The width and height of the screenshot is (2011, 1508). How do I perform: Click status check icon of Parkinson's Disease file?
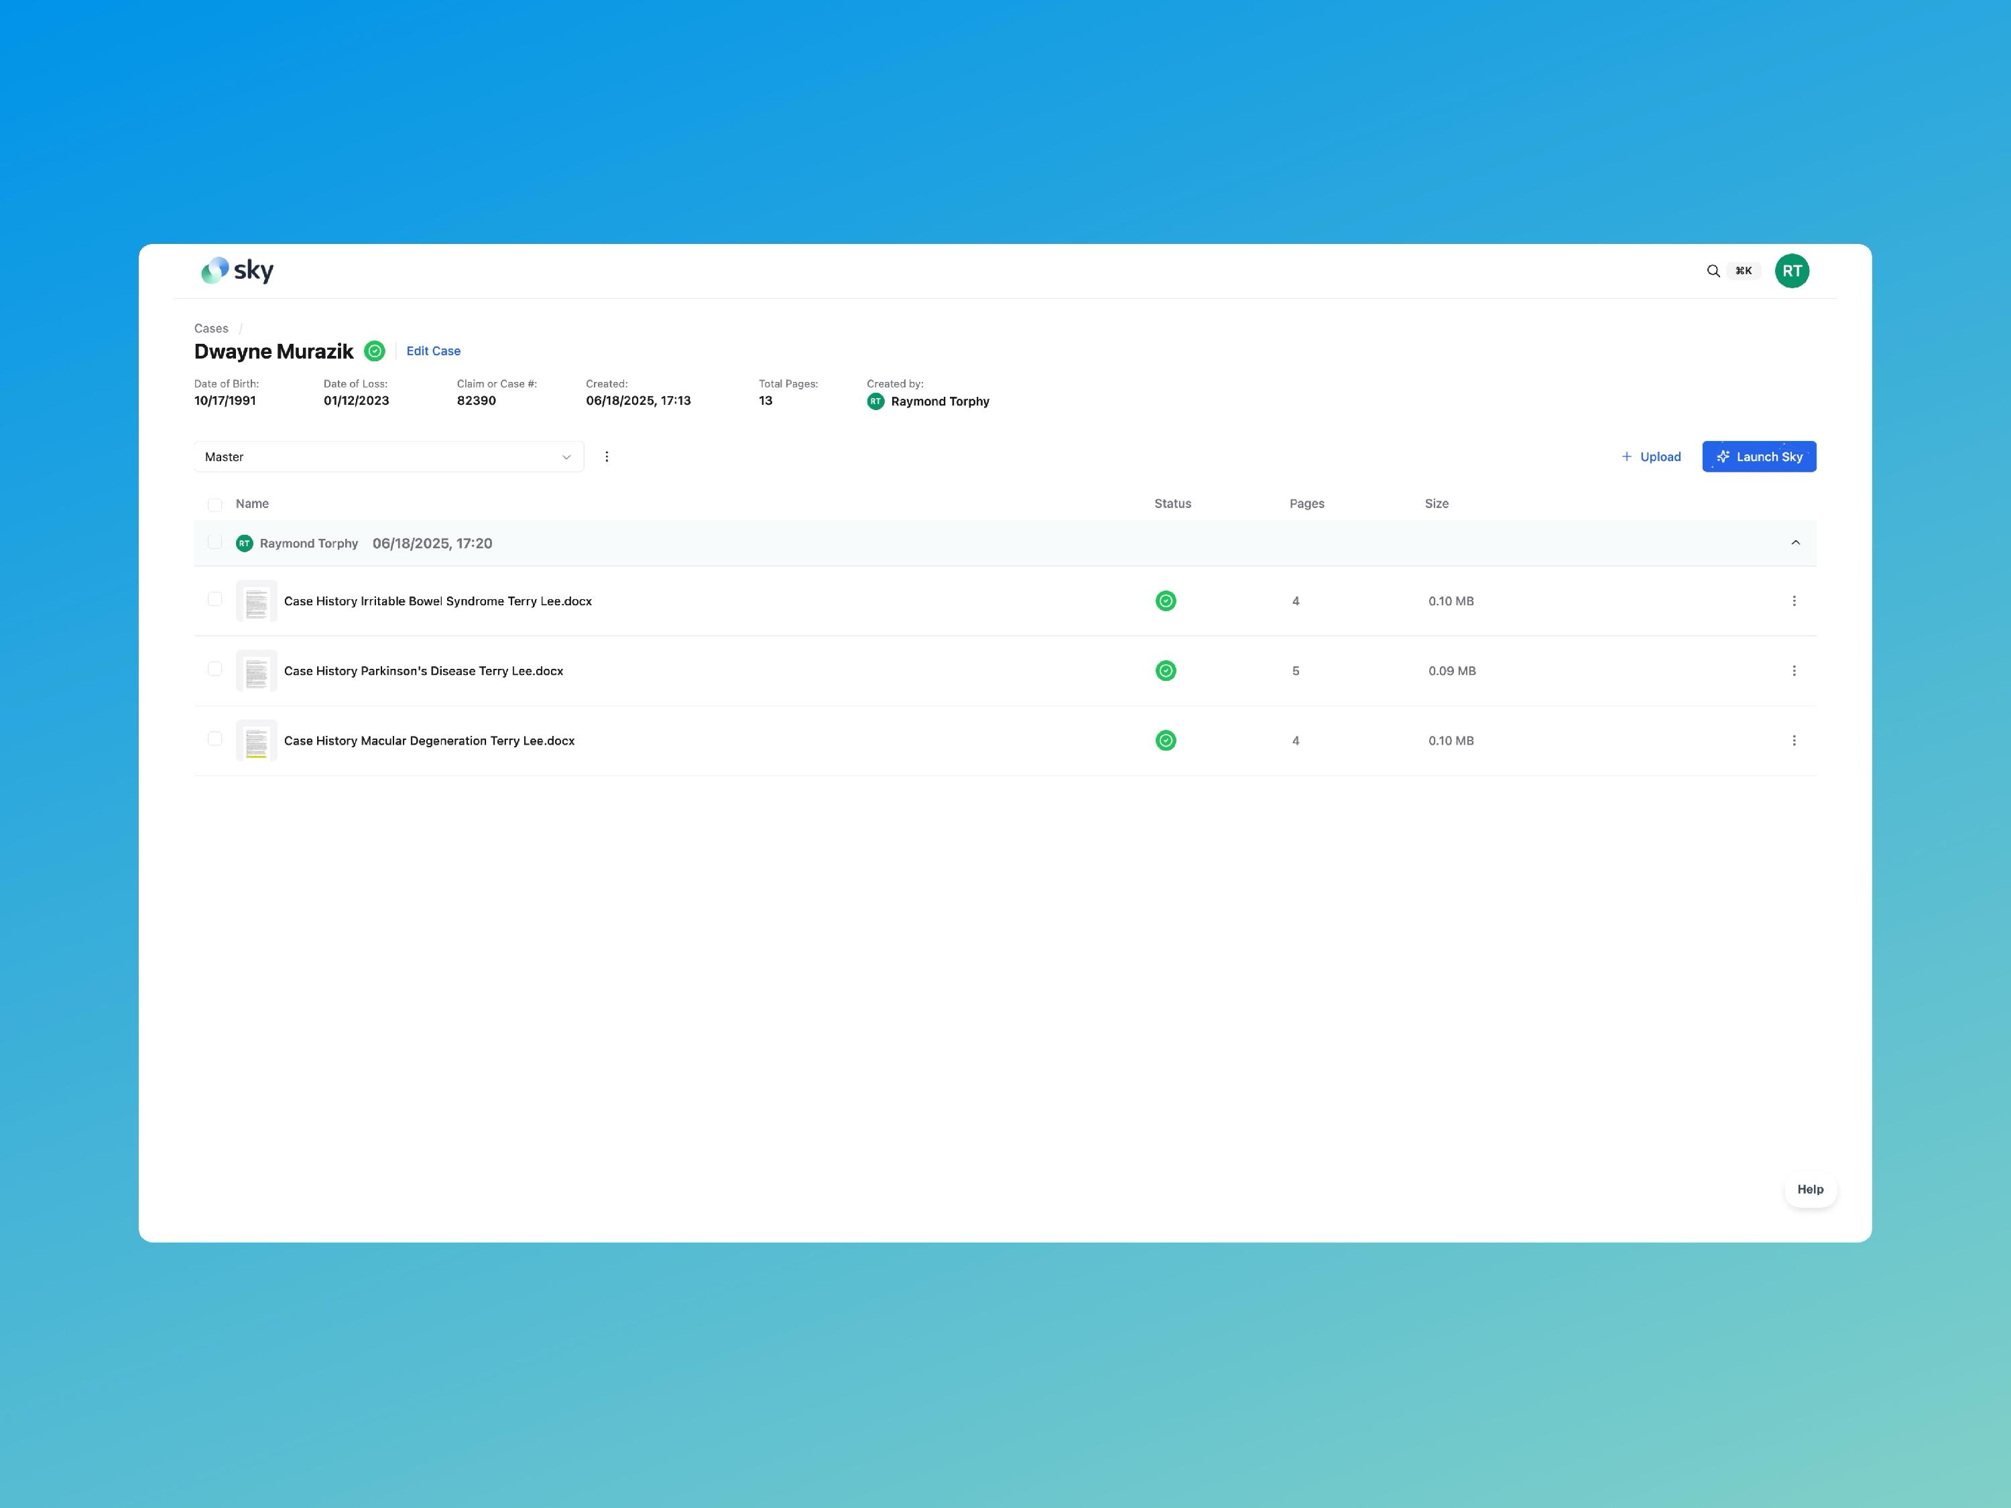click(x=1166, y=671)
